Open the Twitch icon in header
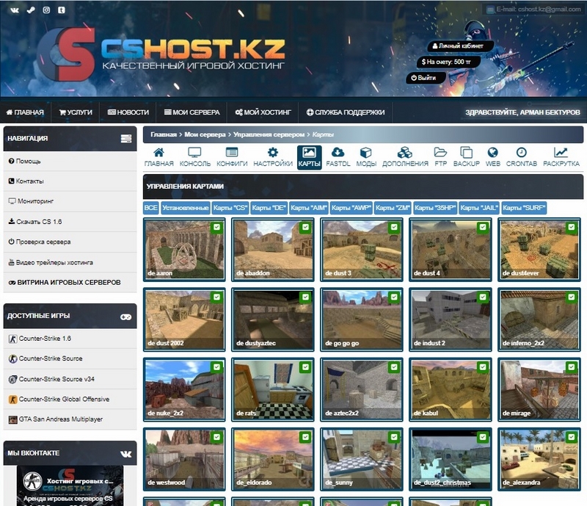 click(62, 10)
